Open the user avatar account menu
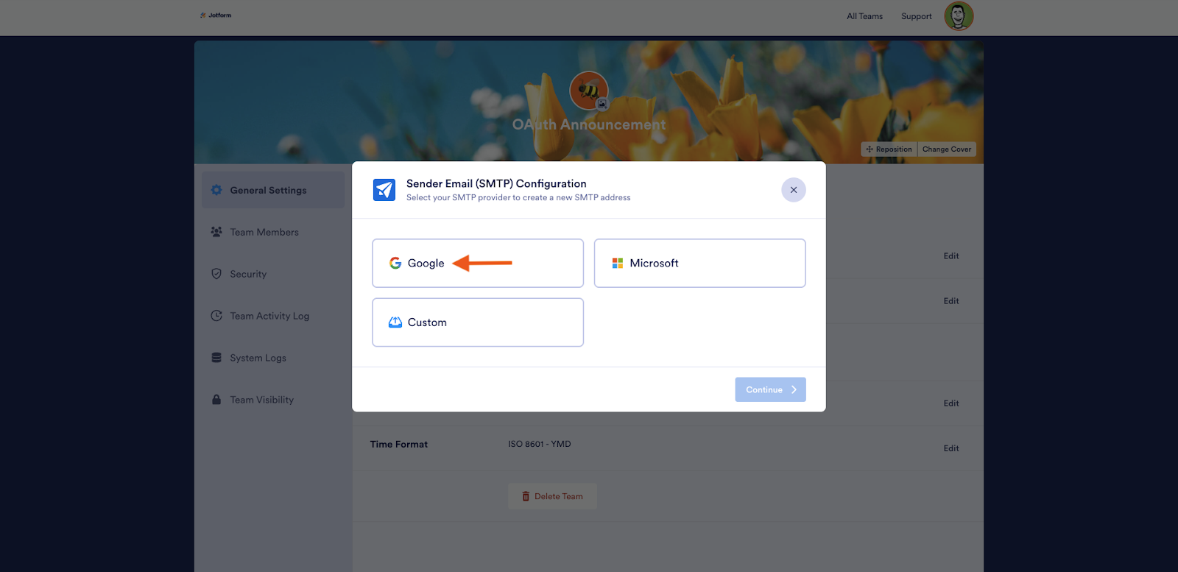 [959, 16]
